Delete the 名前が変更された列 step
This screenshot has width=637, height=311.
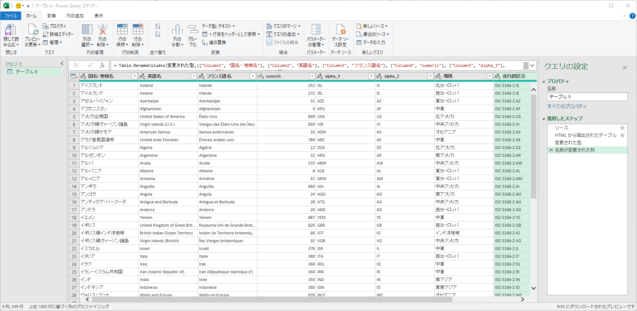(551, 150)
